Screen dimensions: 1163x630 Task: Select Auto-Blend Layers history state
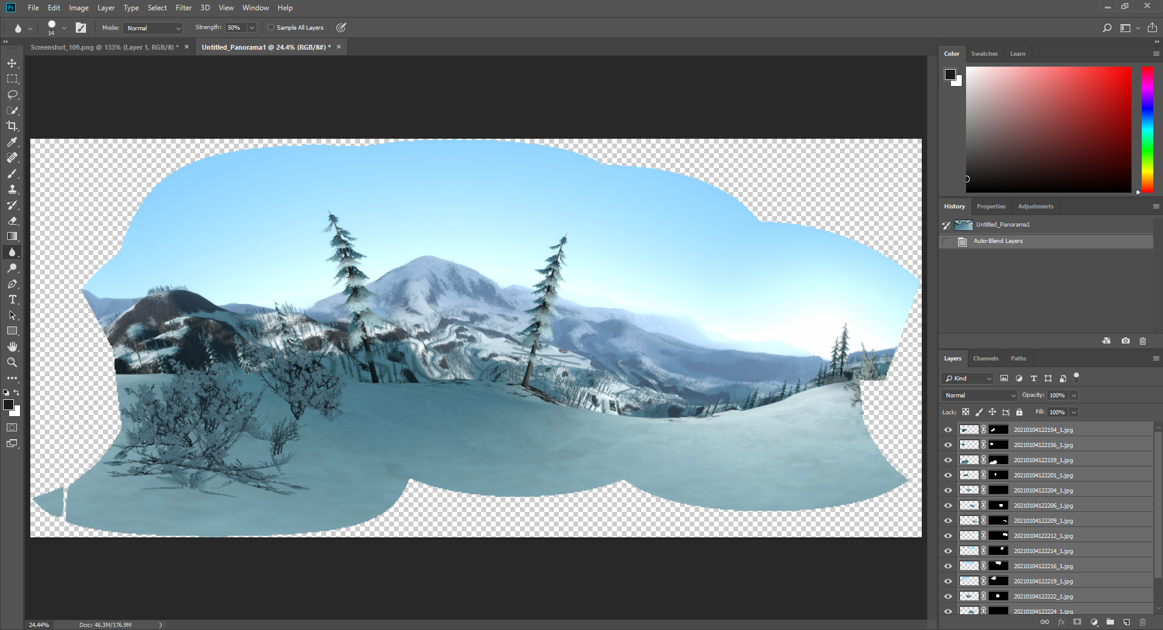pos(998,241)
